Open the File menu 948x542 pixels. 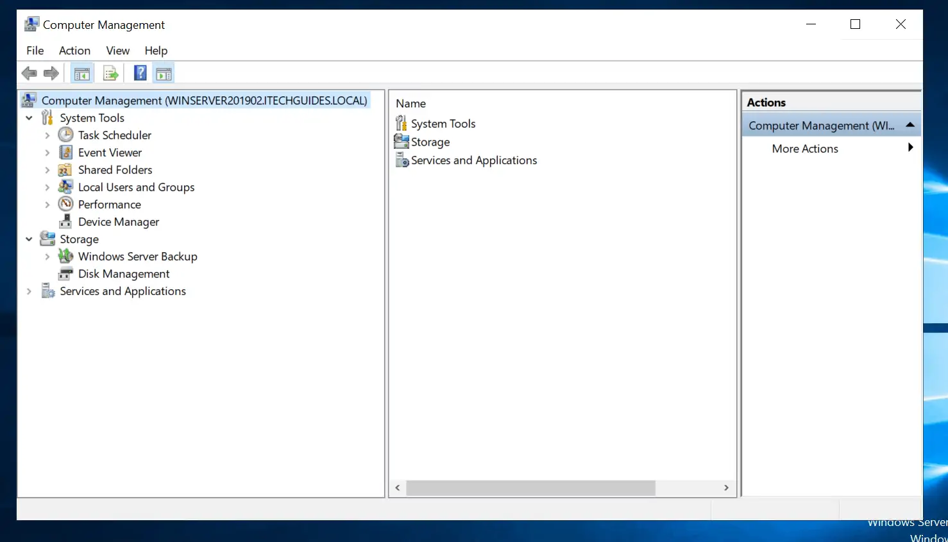tap(35, 51)
